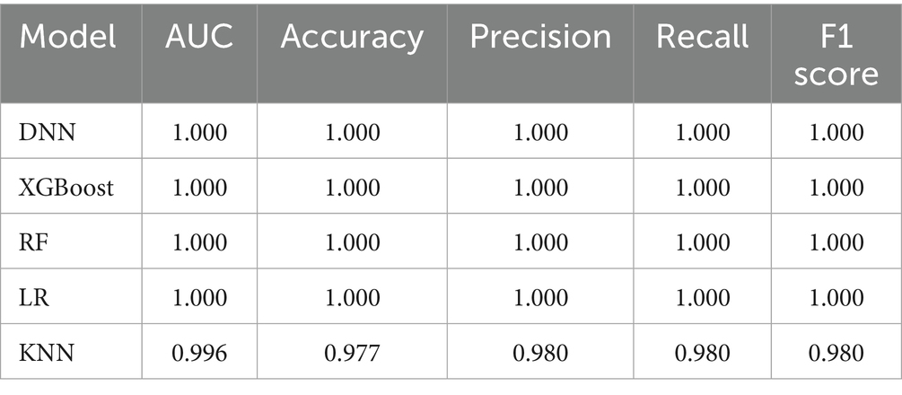The height and width of the screenshot is (395, 902).
Task: Click KNN F1 score value 0.980
Action: [x=836, y=353]
